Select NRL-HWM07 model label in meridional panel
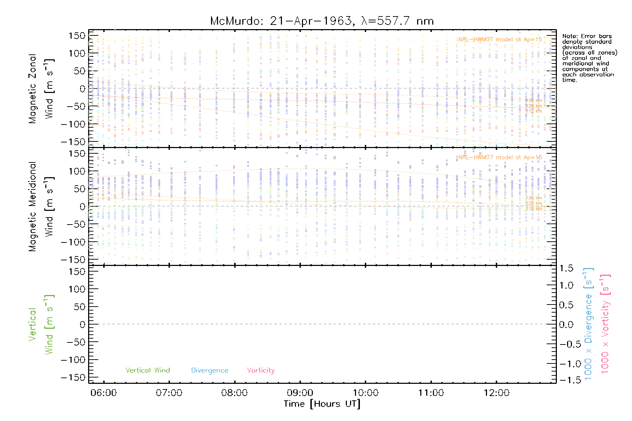 point(500,158)
